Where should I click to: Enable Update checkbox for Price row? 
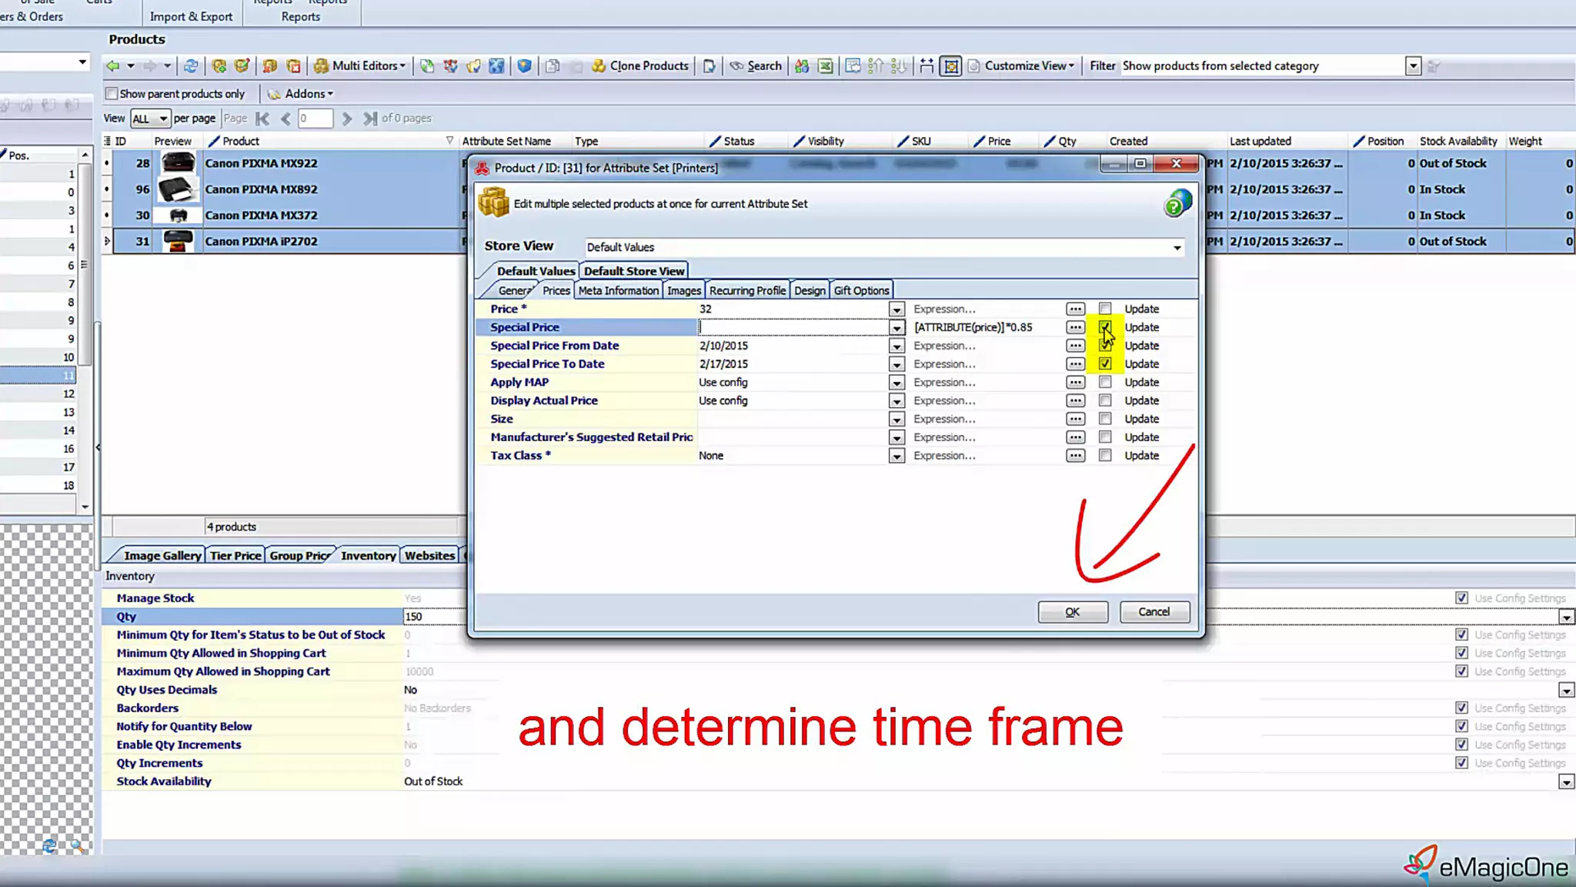click(1105, 309)
